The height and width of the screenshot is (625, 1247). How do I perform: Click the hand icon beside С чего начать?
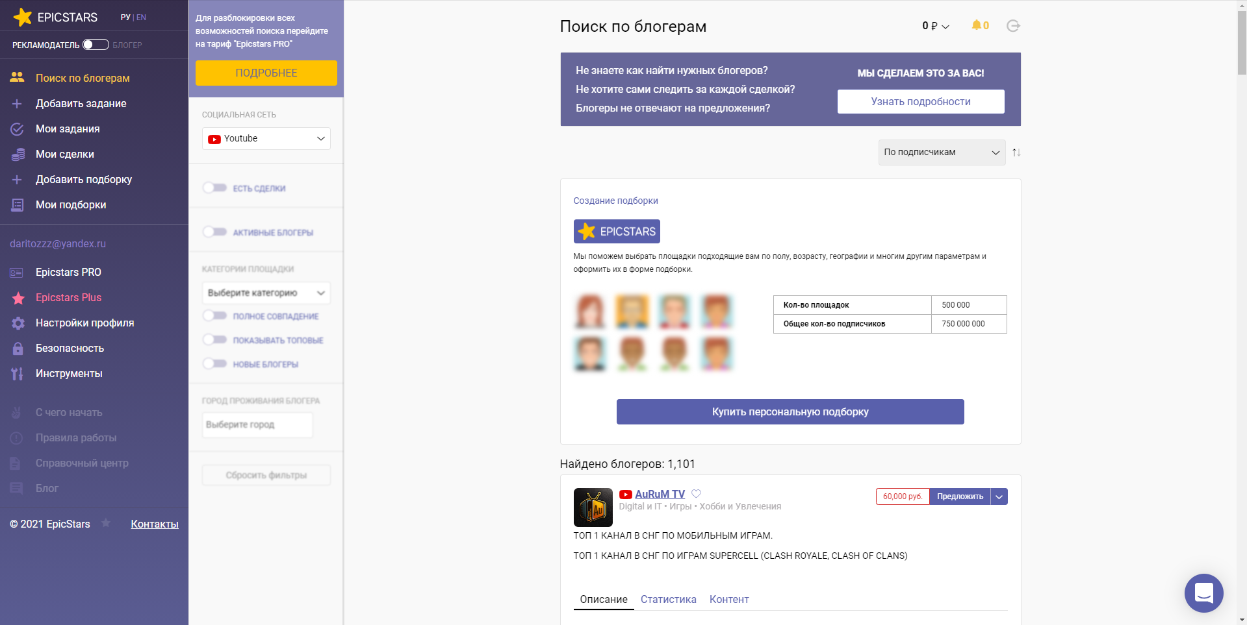17,413
